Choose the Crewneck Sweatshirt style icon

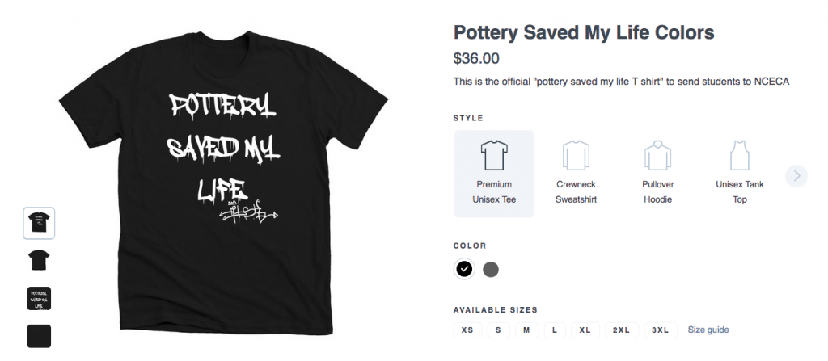tap(576, 153)
